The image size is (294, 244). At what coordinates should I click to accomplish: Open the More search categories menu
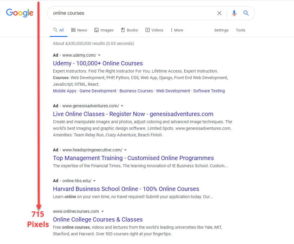point(177,30)
